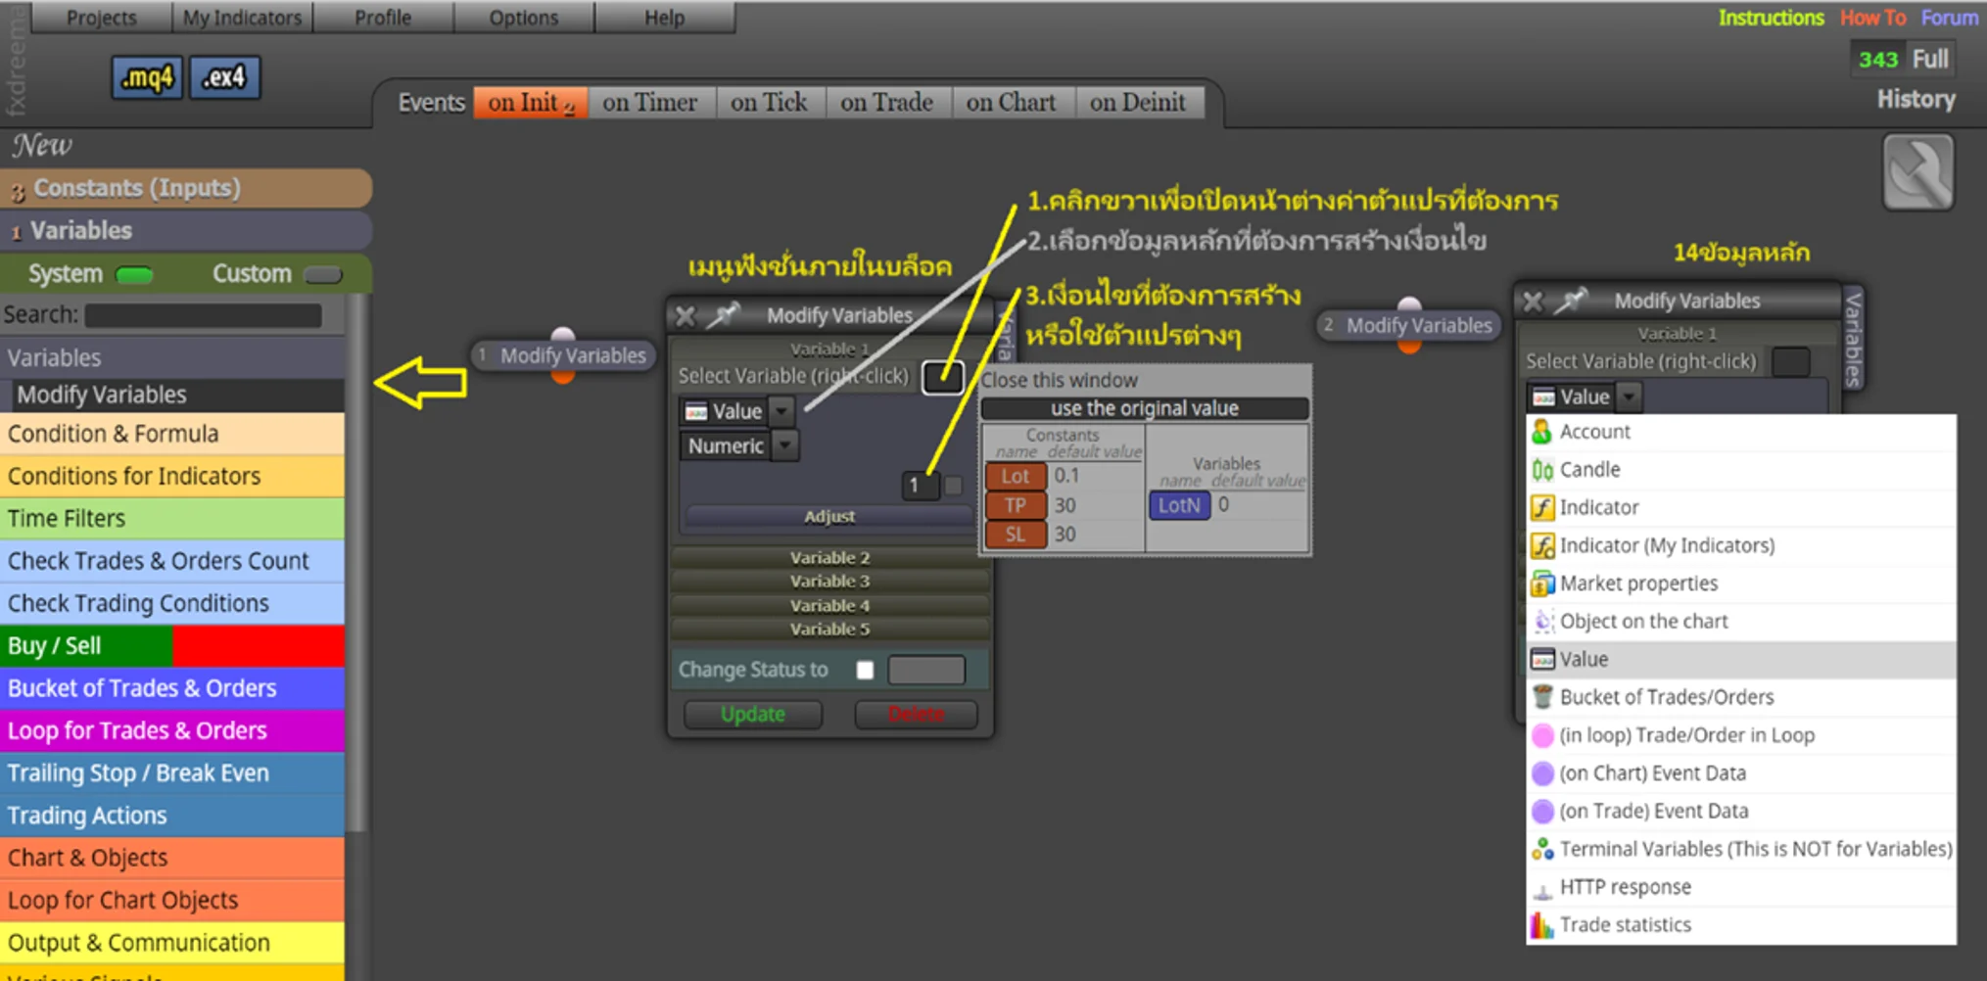Choose Bucket of Trades/Orders icon
The image size is (1987, 981).
(1542, 697)
